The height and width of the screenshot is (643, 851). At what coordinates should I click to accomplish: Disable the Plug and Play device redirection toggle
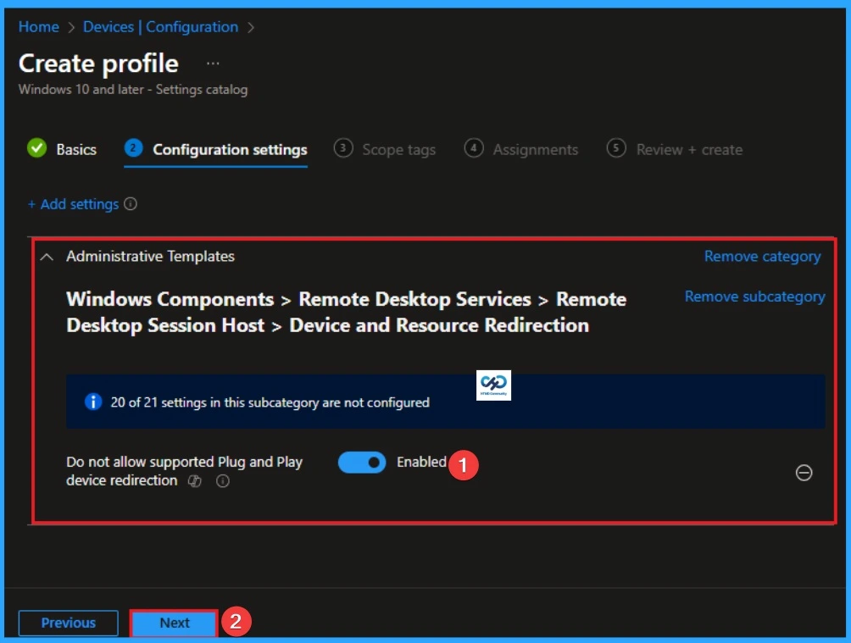pyautogui.click(x=362, y=462)
